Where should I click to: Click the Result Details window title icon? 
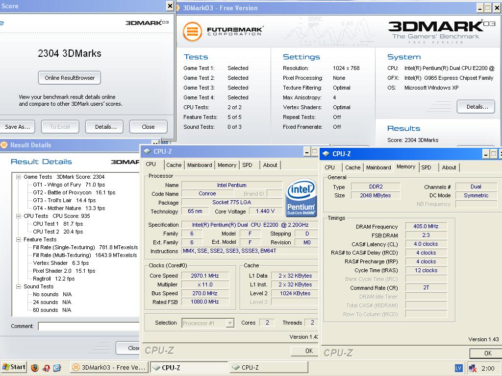(x=4, y=145)
